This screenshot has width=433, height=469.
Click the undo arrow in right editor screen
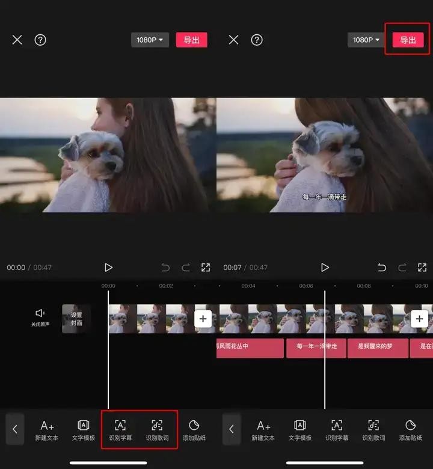click(x=382, y=268)
